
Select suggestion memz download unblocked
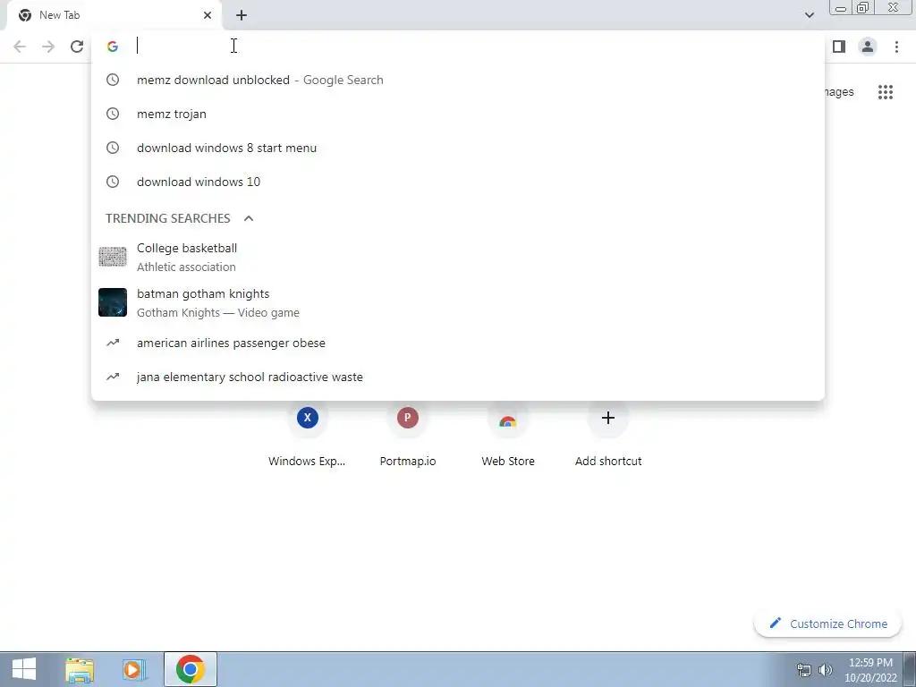(458, 80)
